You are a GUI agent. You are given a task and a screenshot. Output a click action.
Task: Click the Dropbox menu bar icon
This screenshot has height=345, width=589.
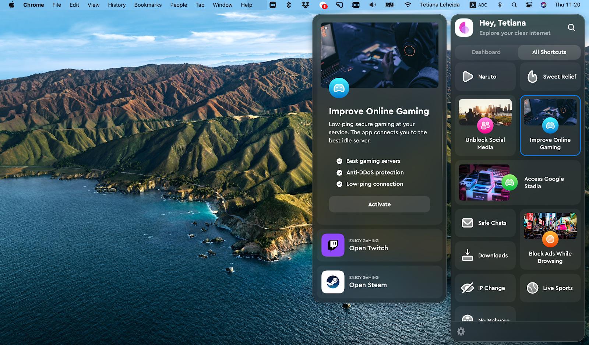point(305,5)
